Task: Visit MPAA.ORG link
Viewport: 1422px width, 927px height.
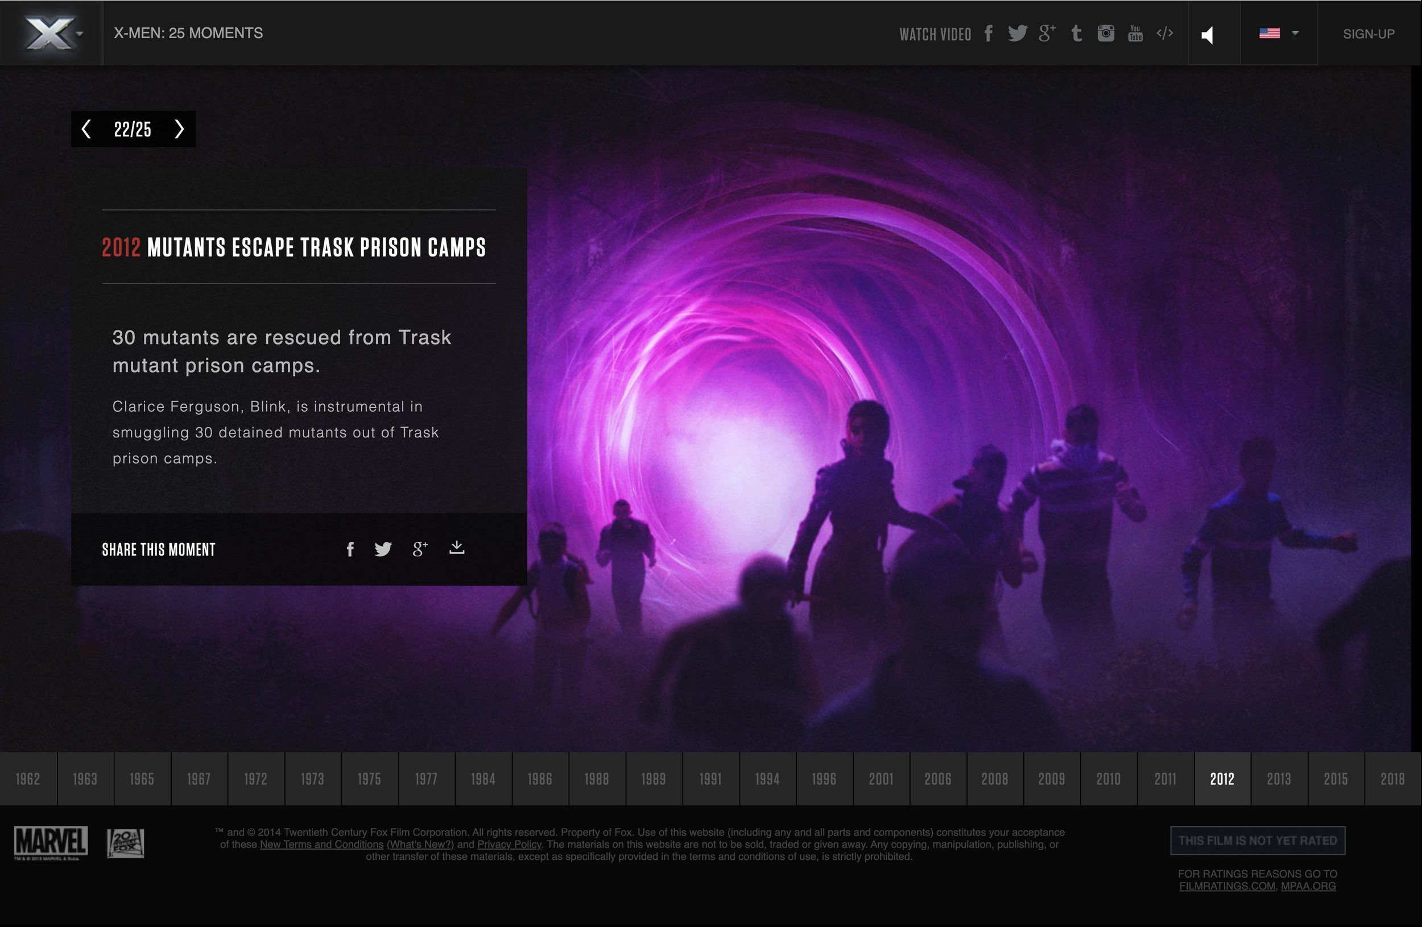Action: click(1308, 886)
